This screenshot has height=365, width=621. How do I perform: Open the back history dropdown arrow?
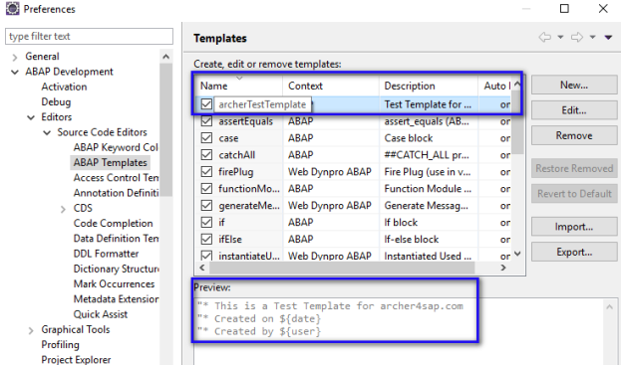560,37
